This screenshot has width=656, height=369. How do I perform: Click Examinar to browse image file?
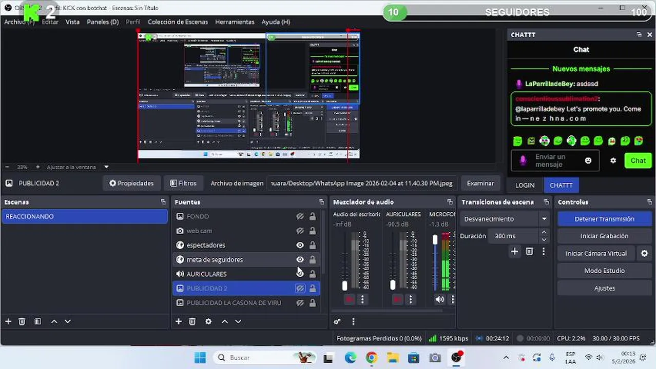(x=480, y=183)
